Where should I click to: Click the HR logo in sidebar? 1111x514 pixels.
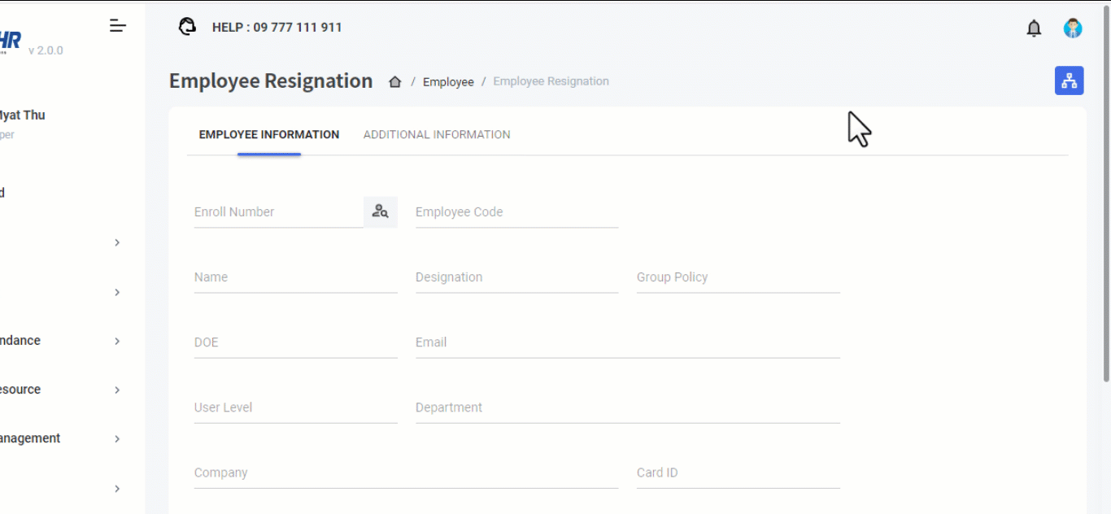(x=10, y=41)
